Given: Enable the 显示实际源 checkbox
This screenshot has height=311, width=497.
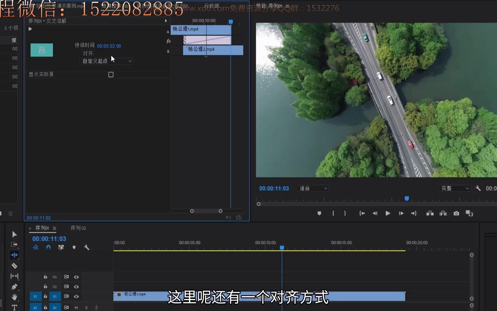Looking at the screenshot, I should point(111,75).
